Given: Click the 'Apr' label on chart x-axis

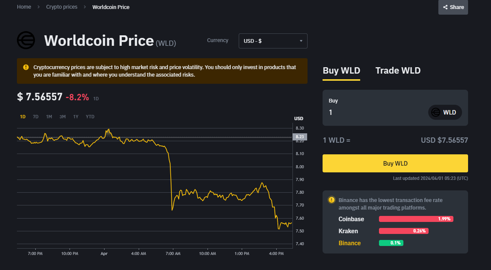Looking at the screenshot, I should click(104, 254).
